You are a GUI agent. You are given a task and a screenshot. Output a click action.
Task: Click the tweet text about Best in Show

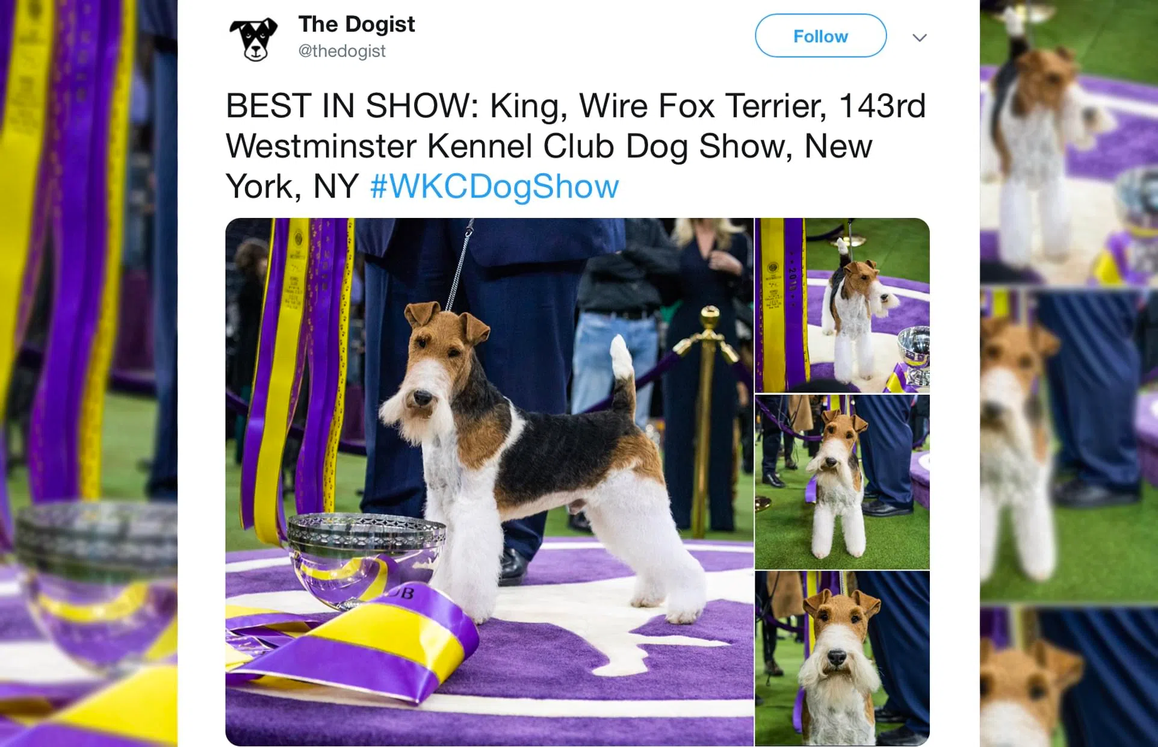click(x=575, y=146)
